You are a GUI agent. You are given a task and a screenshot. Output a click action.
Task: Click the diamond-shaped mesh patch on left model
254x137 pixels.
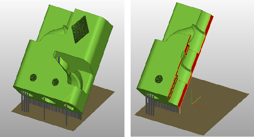pyautogui.click(x=80, y=29)
